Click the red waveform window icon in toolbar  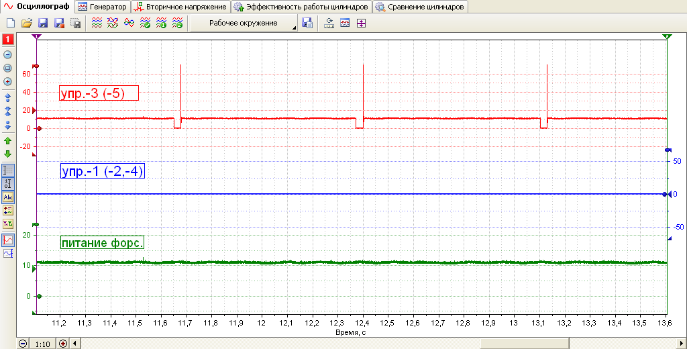(345, 23)
